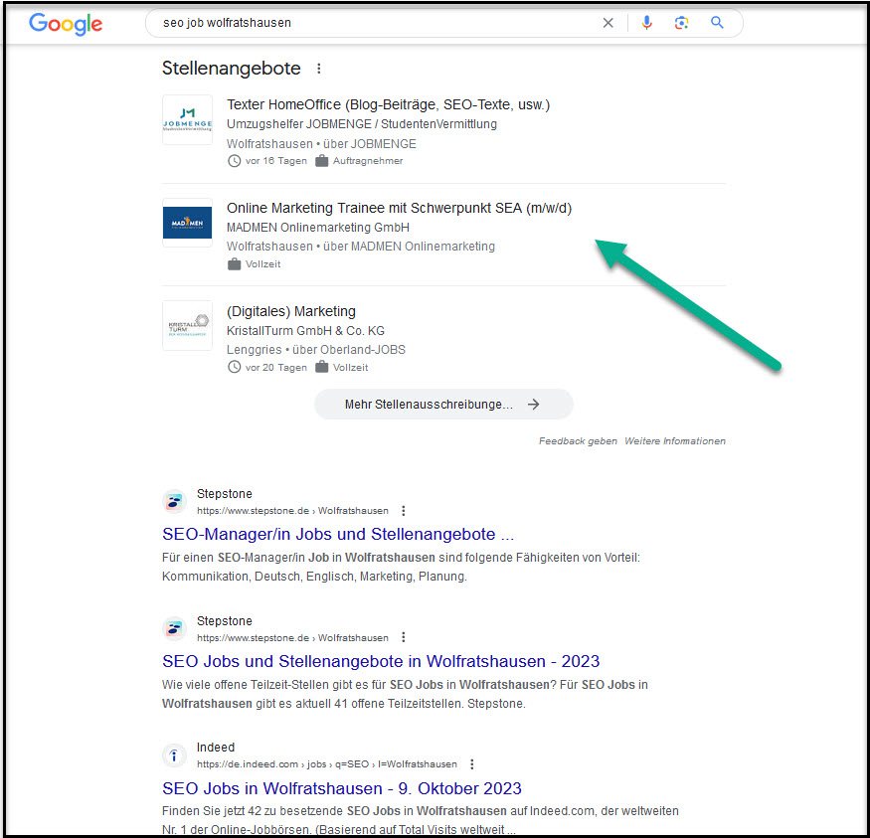
Task: Click the Indeed favicon icon
Action: click(x=174, y=755)
